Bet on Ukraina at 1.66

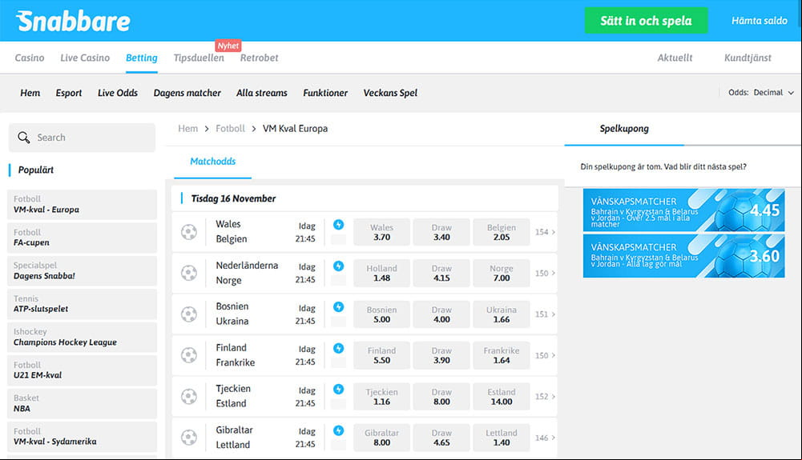(x=502, y=314)
